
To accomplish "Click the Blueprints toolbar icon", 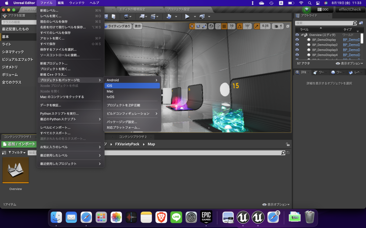I will pos(142,16).
